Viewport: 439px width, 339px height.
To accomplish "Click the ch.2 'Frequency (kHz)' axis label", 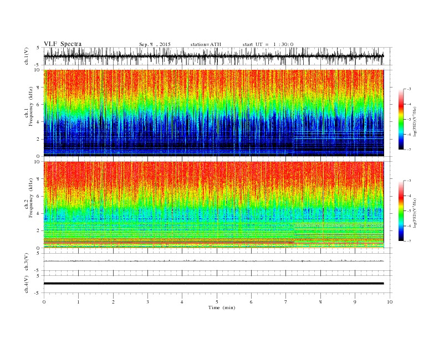I will click(x=31, y=197).
